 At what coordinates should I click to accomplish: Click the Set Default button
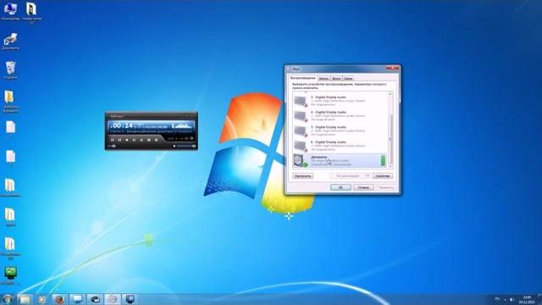coord(348,176)
